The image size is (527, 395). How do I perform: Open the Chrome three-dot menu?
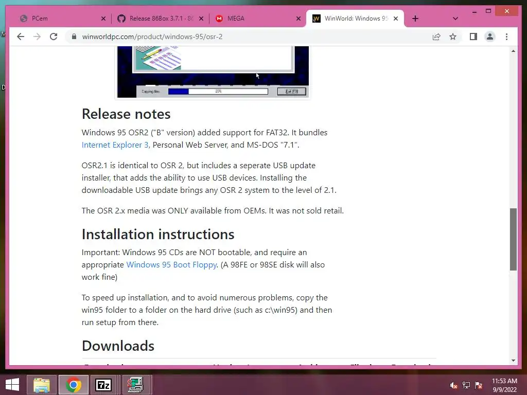click(x=506, y=37)
